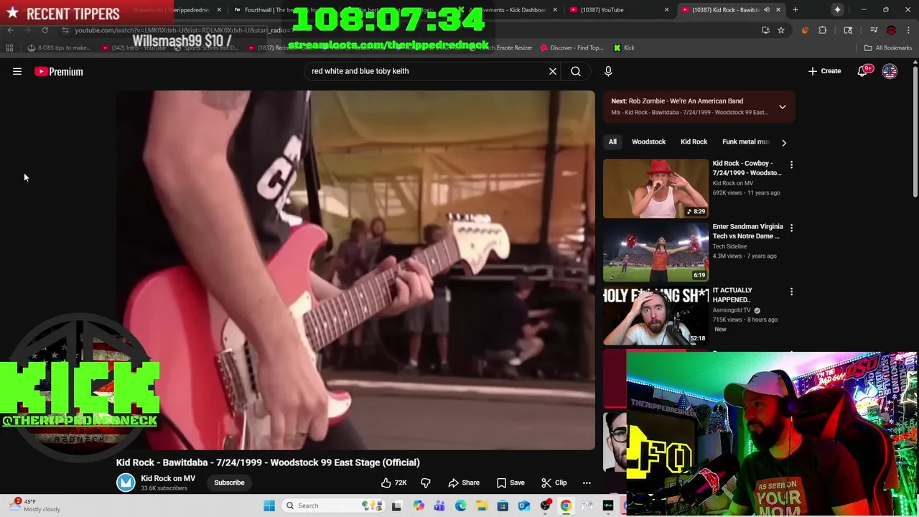Image resolution: width=919 pixels, height=517 pixels.
Task: Bookmark this page with the star
Action: coord(781,30)
